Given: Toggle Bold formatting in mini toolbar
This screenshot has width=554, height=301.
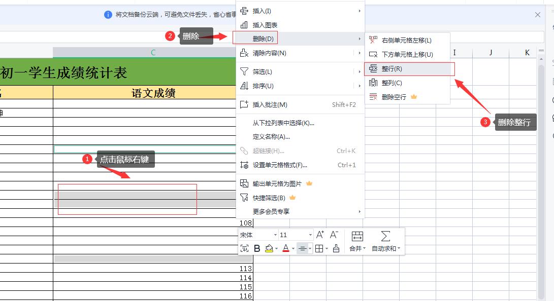Looking at the screenshot, I should coord(257,248).
